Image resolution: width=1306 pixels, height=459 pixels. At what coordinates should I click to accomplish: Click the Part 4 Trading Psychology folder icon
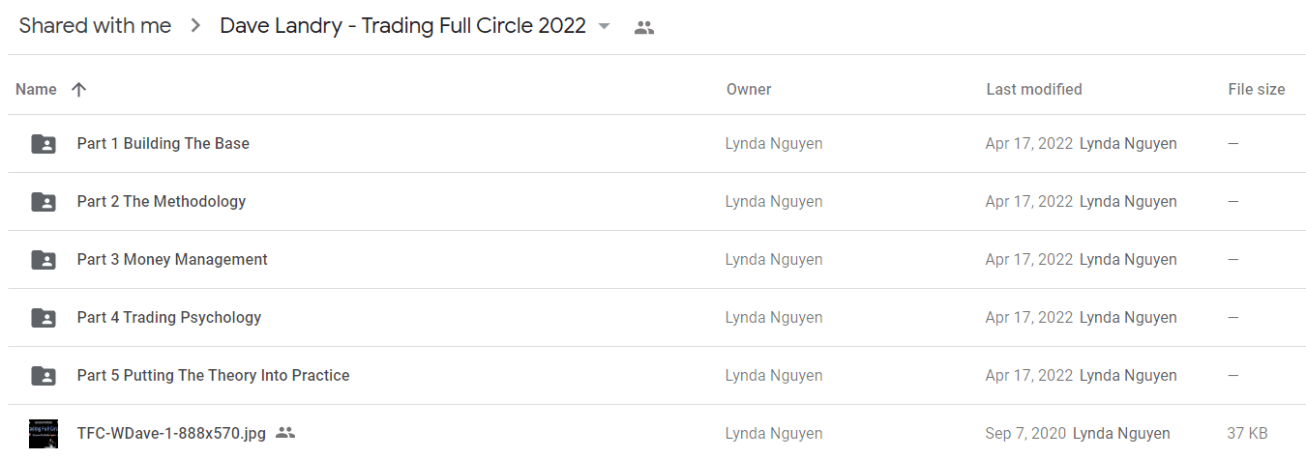44,318
